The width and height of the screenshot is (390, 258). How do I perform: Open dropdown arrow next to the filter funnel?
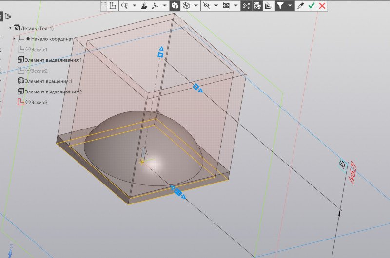coord(290,6)
